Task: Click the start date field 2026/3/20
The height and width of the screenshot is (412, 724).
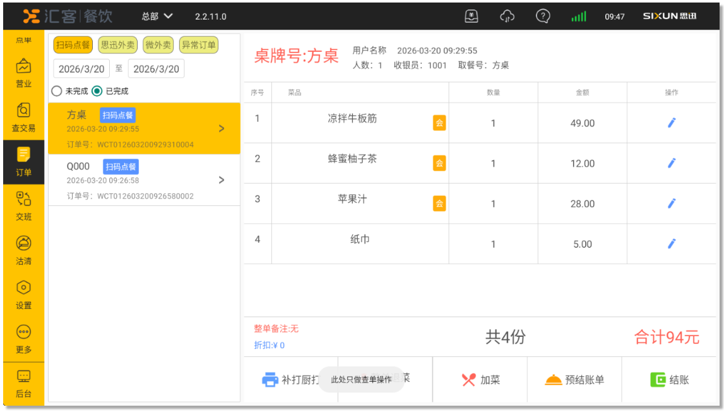Action: point(81,69)
